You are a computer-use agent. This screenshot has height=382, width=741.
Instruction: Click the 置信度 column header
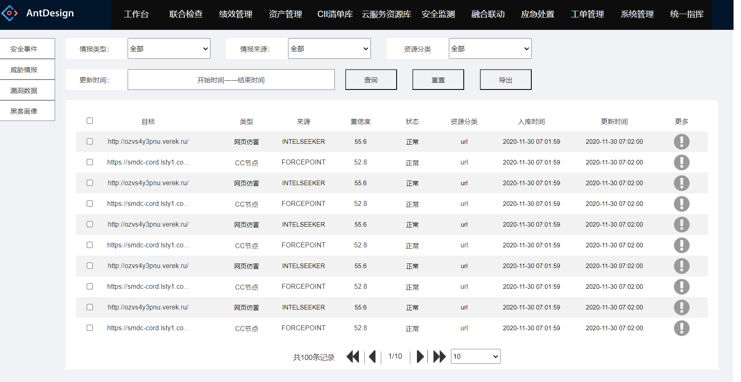click(361, 121)
